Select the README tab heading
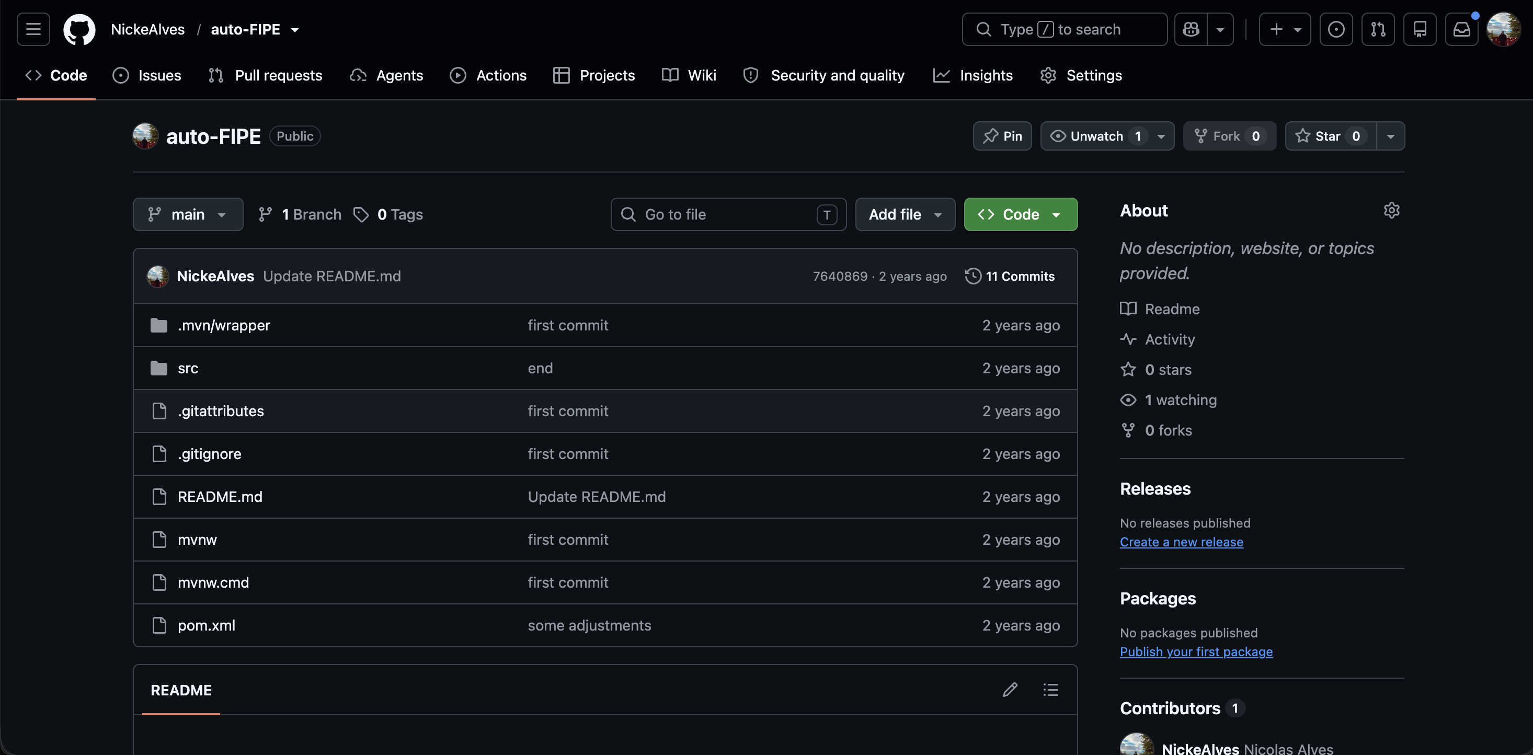 (x=181, y=690)
